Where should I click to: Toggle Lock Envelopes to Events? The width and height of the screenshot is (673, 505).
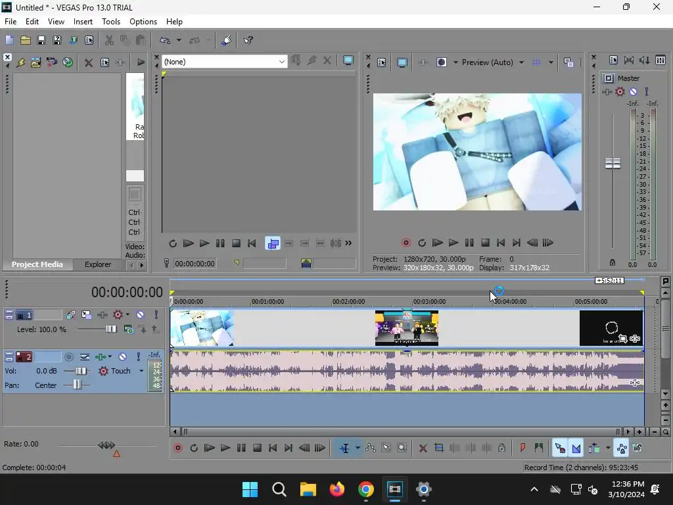pos(622,448)
